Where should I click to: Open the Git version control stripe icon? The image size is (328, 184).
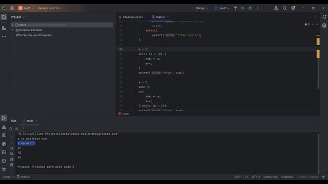pyautogui.click(x=4, y=169)
